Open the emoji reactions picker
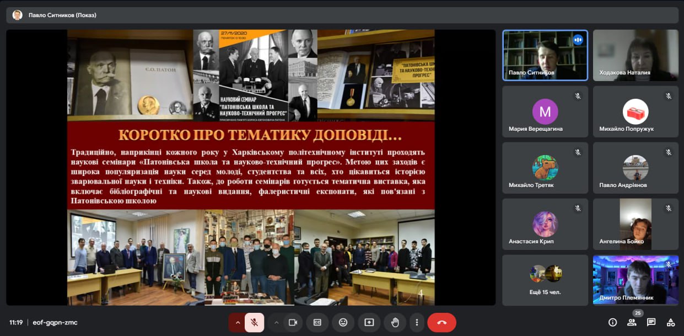Image resolution: width=684 pixels, height=336 pixels. point(343,322)
